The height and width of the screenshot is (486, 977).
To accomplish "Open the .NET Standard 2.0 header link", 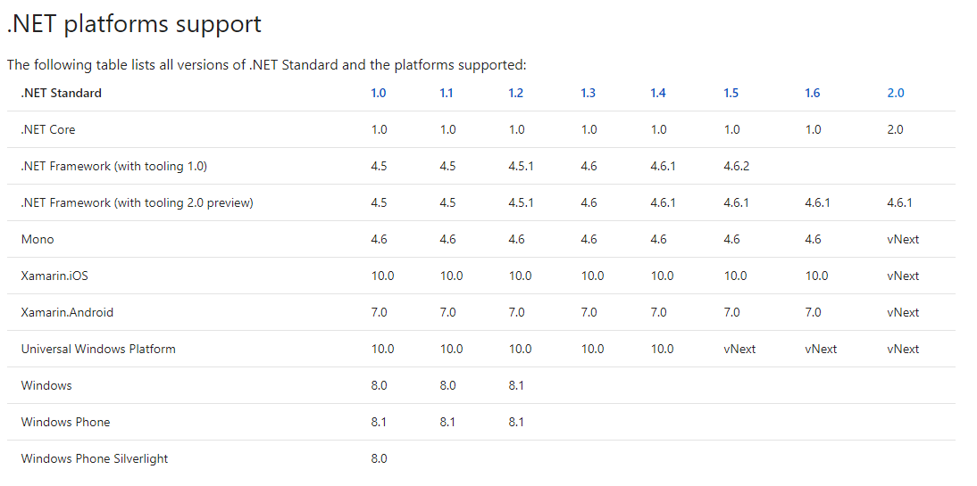I will point(896,93).
